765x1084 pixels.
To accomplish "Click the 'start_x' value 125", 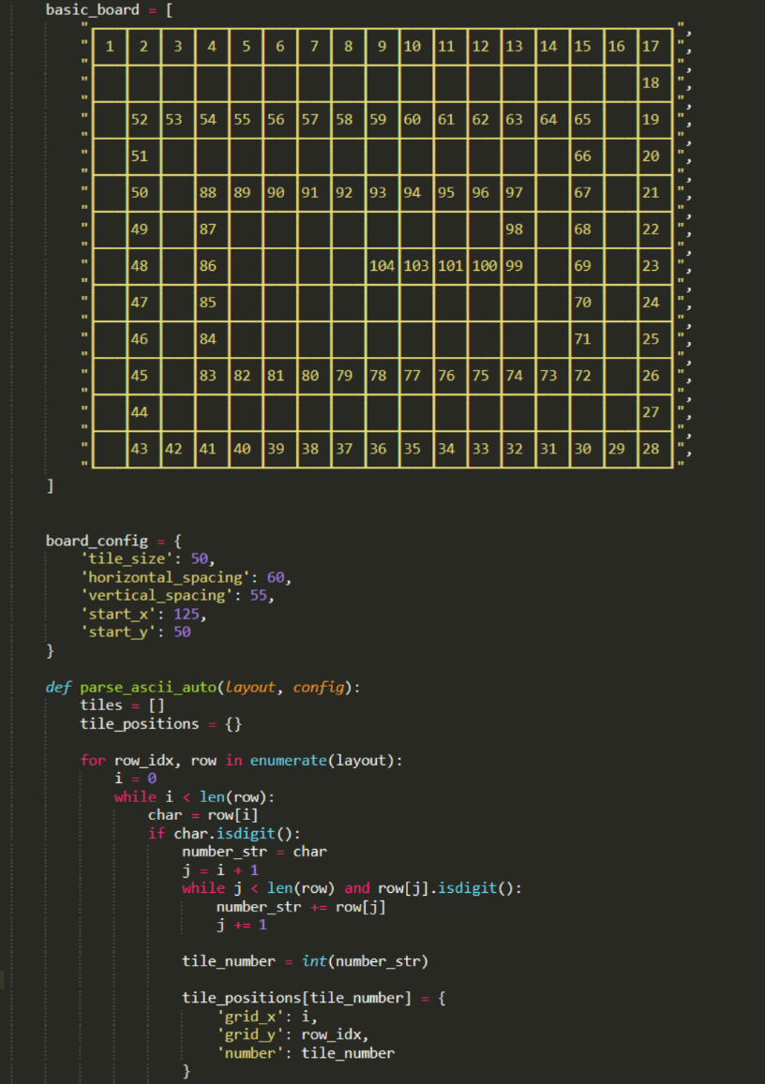I will coord(186,614).
